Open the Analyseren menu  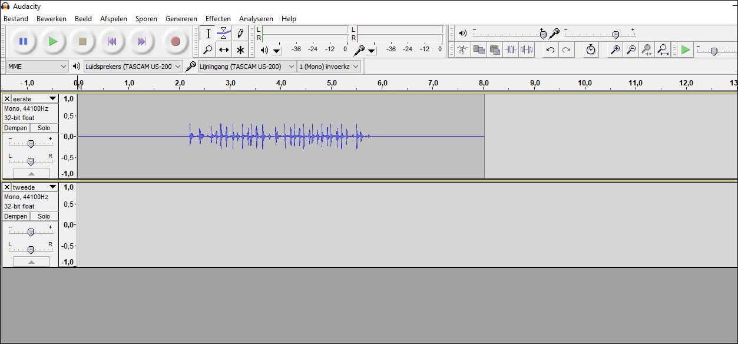tap(256, 19)
